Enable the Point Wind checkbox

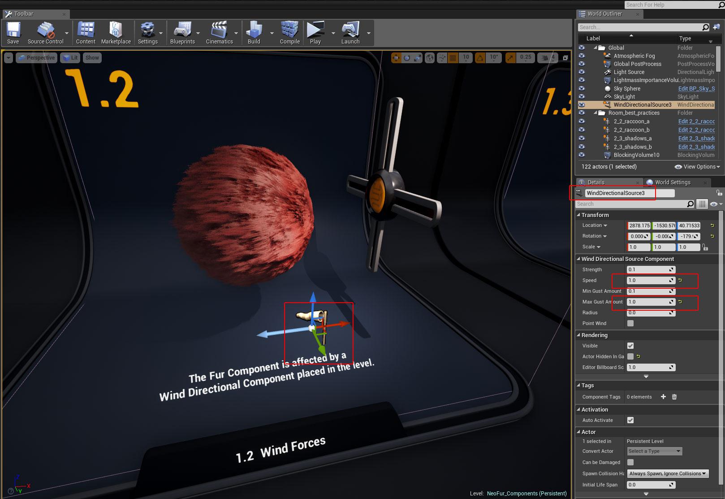point(630,323)
